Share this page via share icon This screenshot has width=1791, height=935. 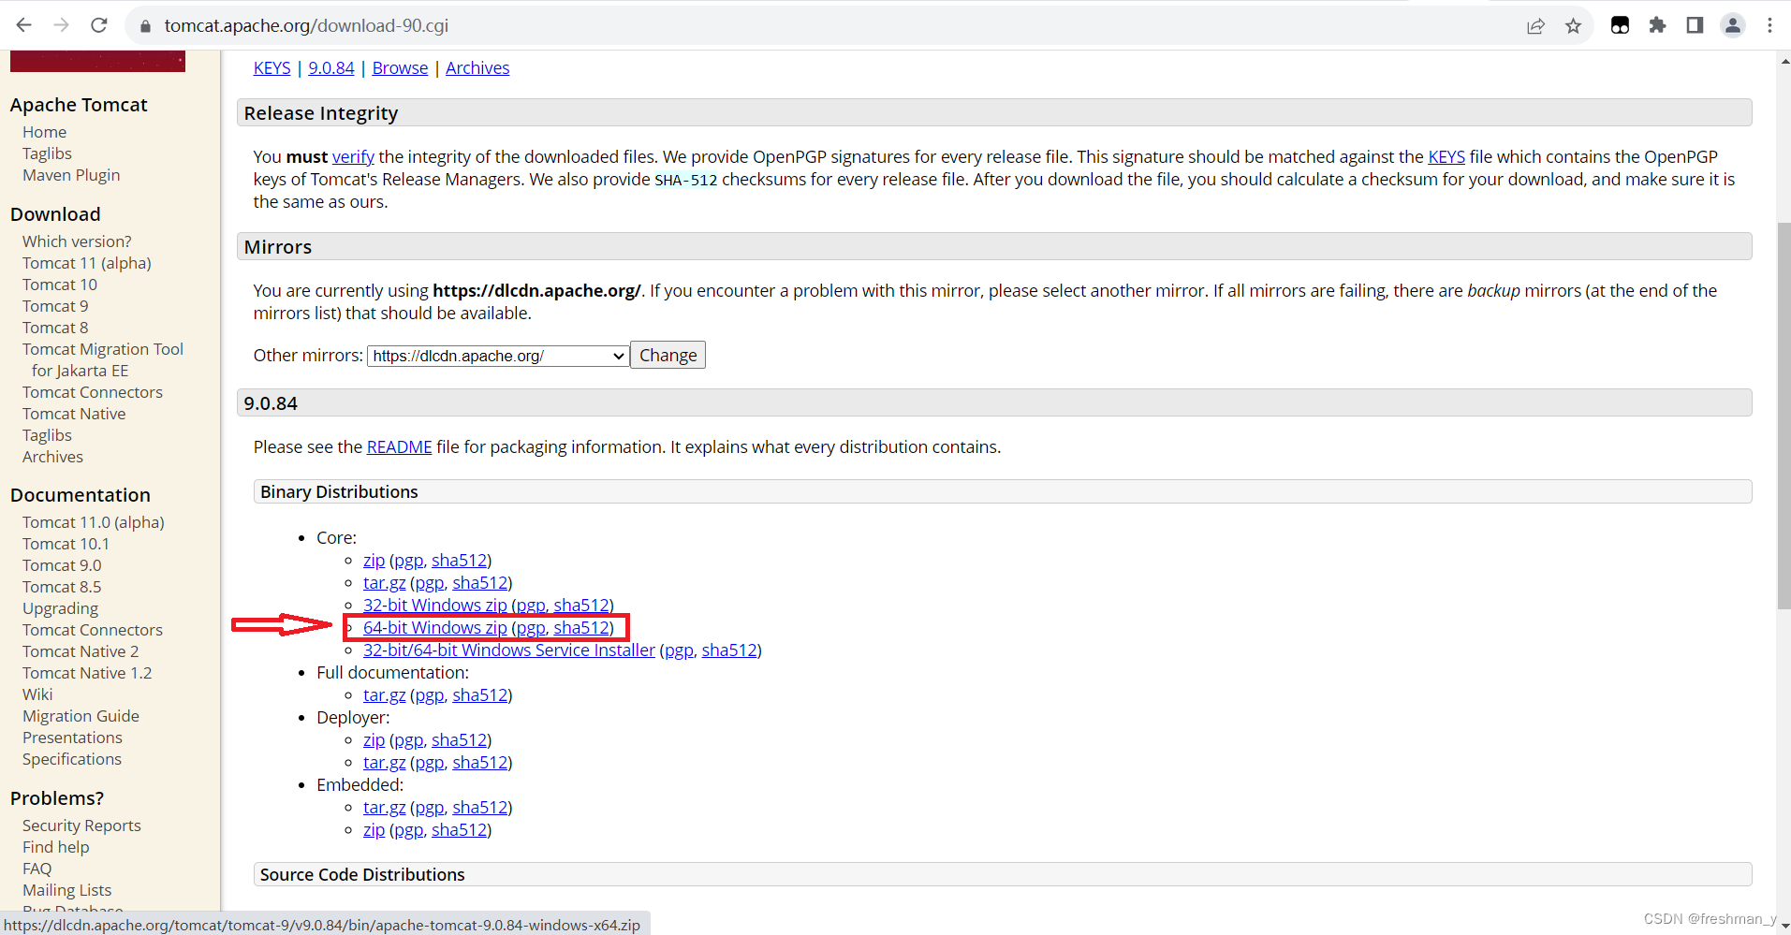click(1535, 26)
